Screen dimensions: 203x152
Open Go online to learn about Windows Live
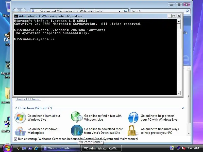coord(44,118)
